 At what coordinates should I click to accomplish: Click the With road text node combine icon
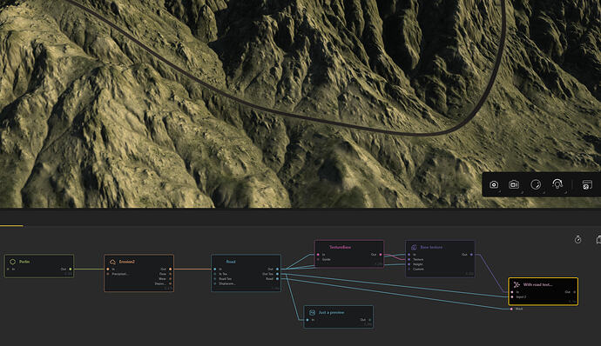point(517,285)
